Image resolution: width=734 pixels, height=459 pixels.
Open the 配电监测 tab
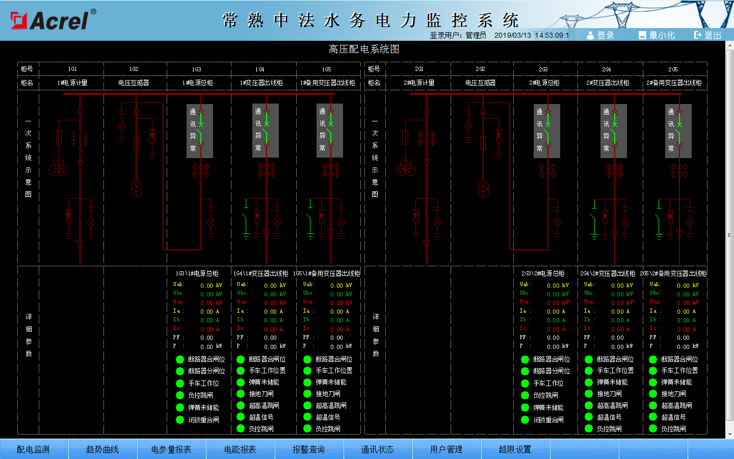(34, 449)
